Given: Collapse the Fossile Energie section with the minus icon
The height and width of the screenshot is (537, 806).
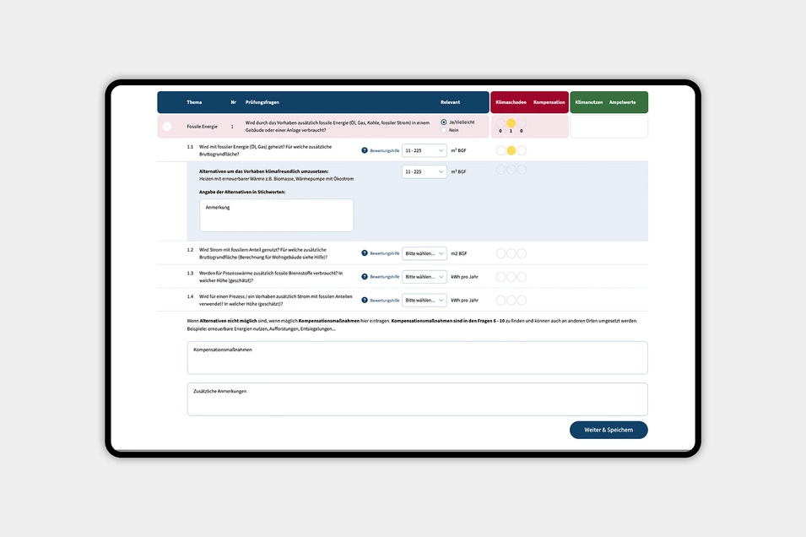Looking at the screenshot, I should click(x=167, y=126).
